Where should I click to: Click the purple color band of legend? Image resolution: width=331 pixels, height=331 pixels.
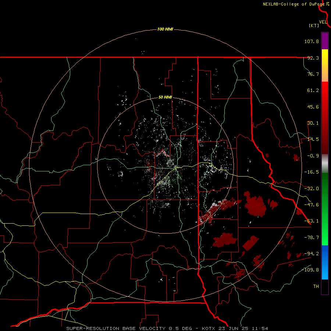tap(325, 41)
